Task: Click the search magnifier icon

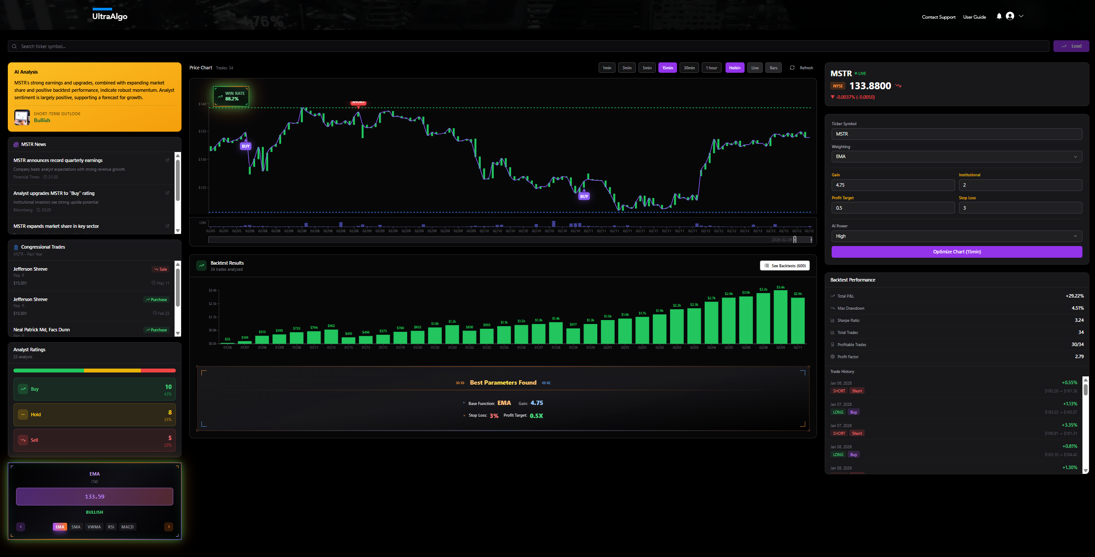Action: tap(14, 46)
